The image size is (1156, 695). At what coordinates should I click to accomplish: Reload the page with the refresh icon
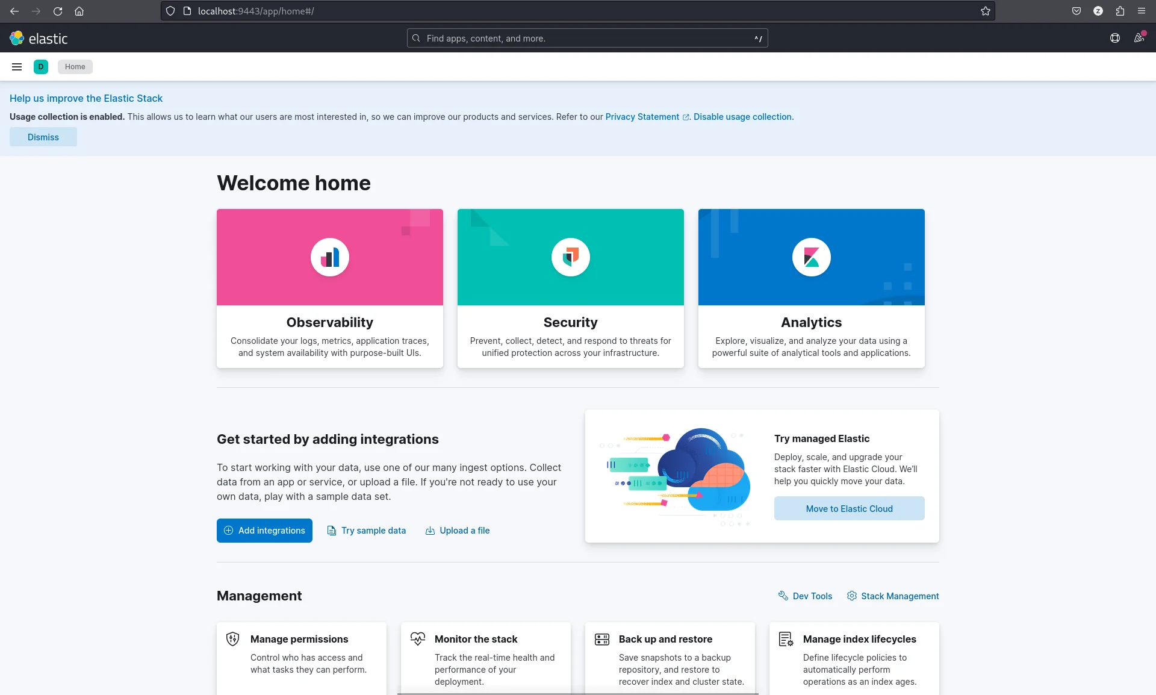(x=58, y=11)
